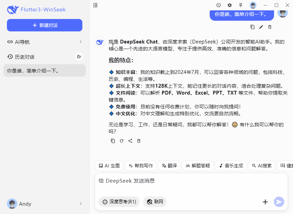Click the 新建对话 new chat button
Viewport: 293px width, 214px height.
[x=44, y=25]
